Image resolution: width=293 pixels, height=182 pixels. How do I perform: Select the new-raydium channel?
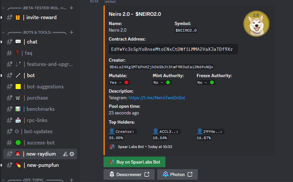click(x=40, y=154)
